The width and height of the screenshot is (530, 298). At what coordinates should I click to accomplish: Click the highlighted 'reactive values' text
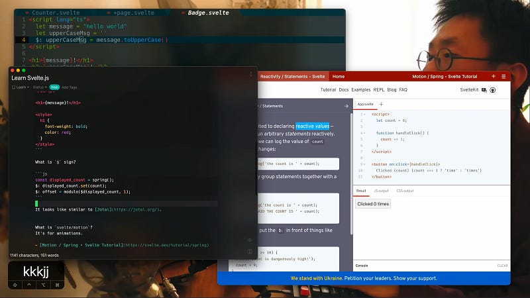pyautogui.click(x=312, y=126)
